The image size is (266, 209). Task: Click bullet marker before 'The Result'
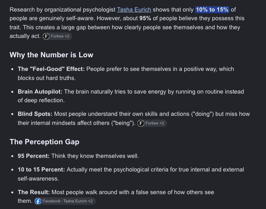tap(12, 193)
